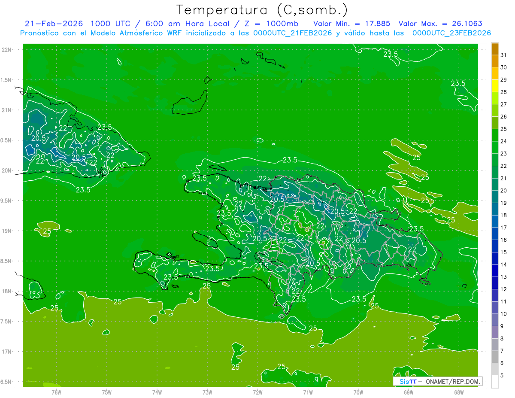Viewport: 515px width, 398px height.
Task: Click the legend scale number 20
Action: (503, 191)
